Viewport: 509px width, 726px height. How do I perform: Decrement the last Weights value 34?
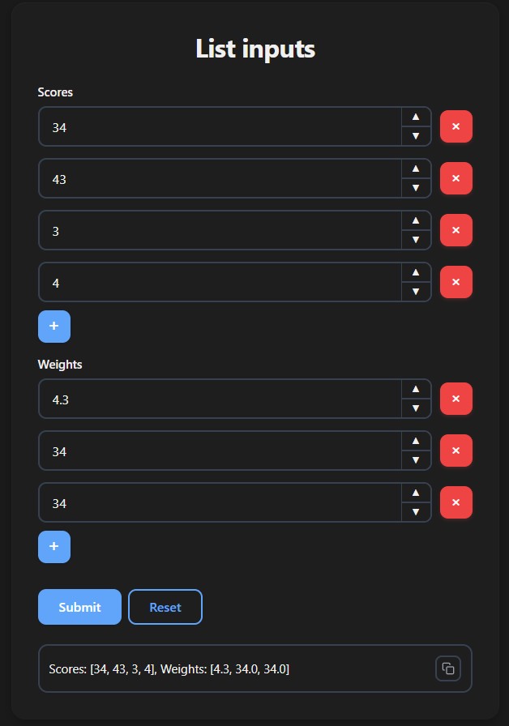416,513
